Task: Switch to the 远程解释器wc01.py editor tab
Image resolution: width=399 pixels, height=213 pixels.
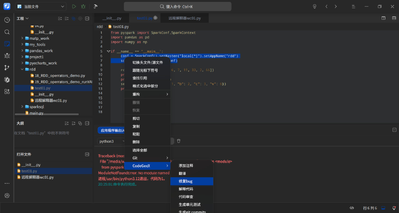Action: tap(185, 18)
